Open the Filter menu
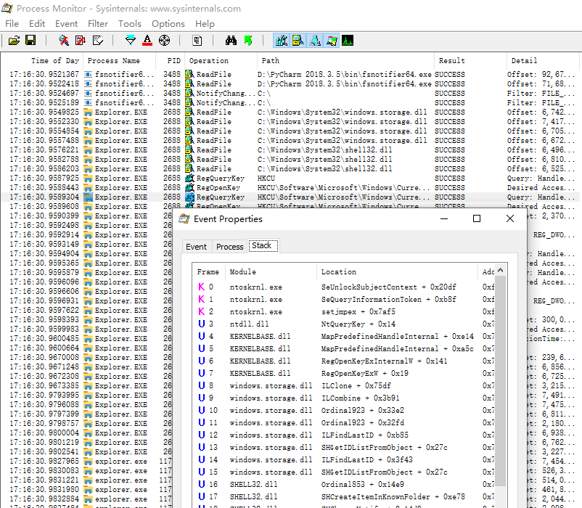The width and height of the screenshot is (582, 508). [x=98, y=23]
